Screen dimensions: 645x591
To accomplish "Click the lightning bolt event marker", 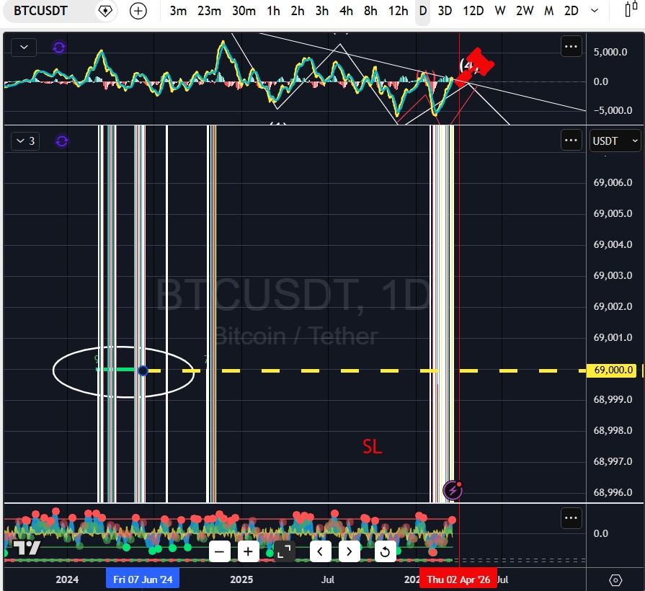I will [x=453, y=490].
